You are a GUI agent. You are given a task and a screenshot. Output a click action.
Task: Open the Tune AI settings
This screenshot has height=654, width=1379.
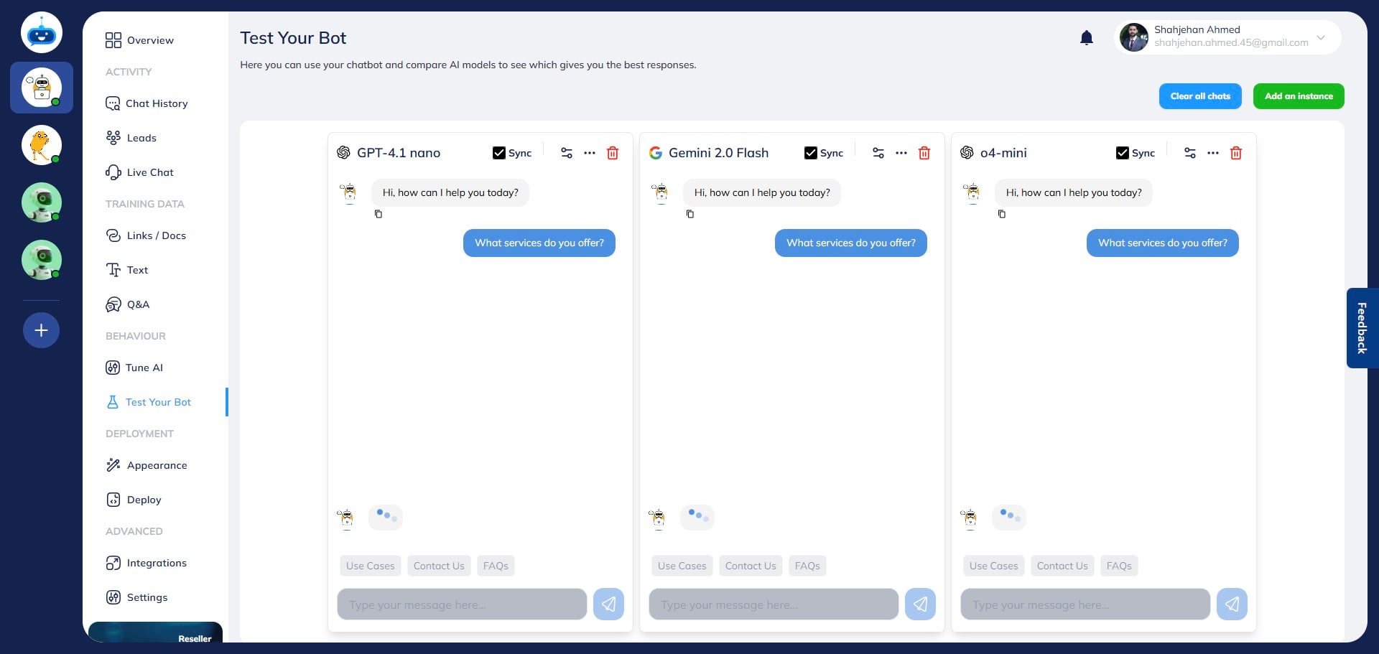pyautogui.click(x=144, y=368)
